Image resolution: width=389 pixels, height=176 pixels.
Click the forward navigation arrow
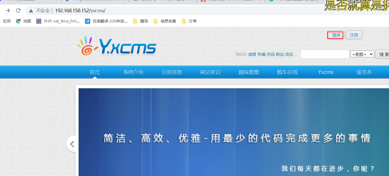tap(7, 10)
